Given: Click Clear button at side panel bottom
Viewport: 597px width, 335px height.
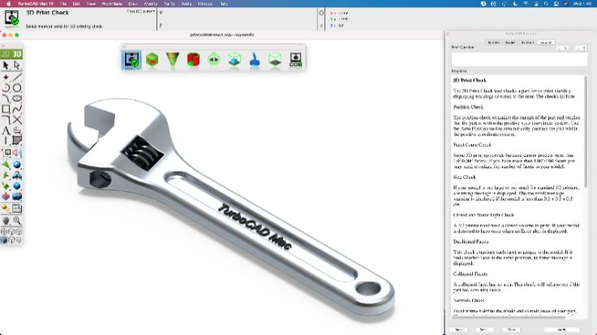Looking at the screenshot, I should (511, 329).
